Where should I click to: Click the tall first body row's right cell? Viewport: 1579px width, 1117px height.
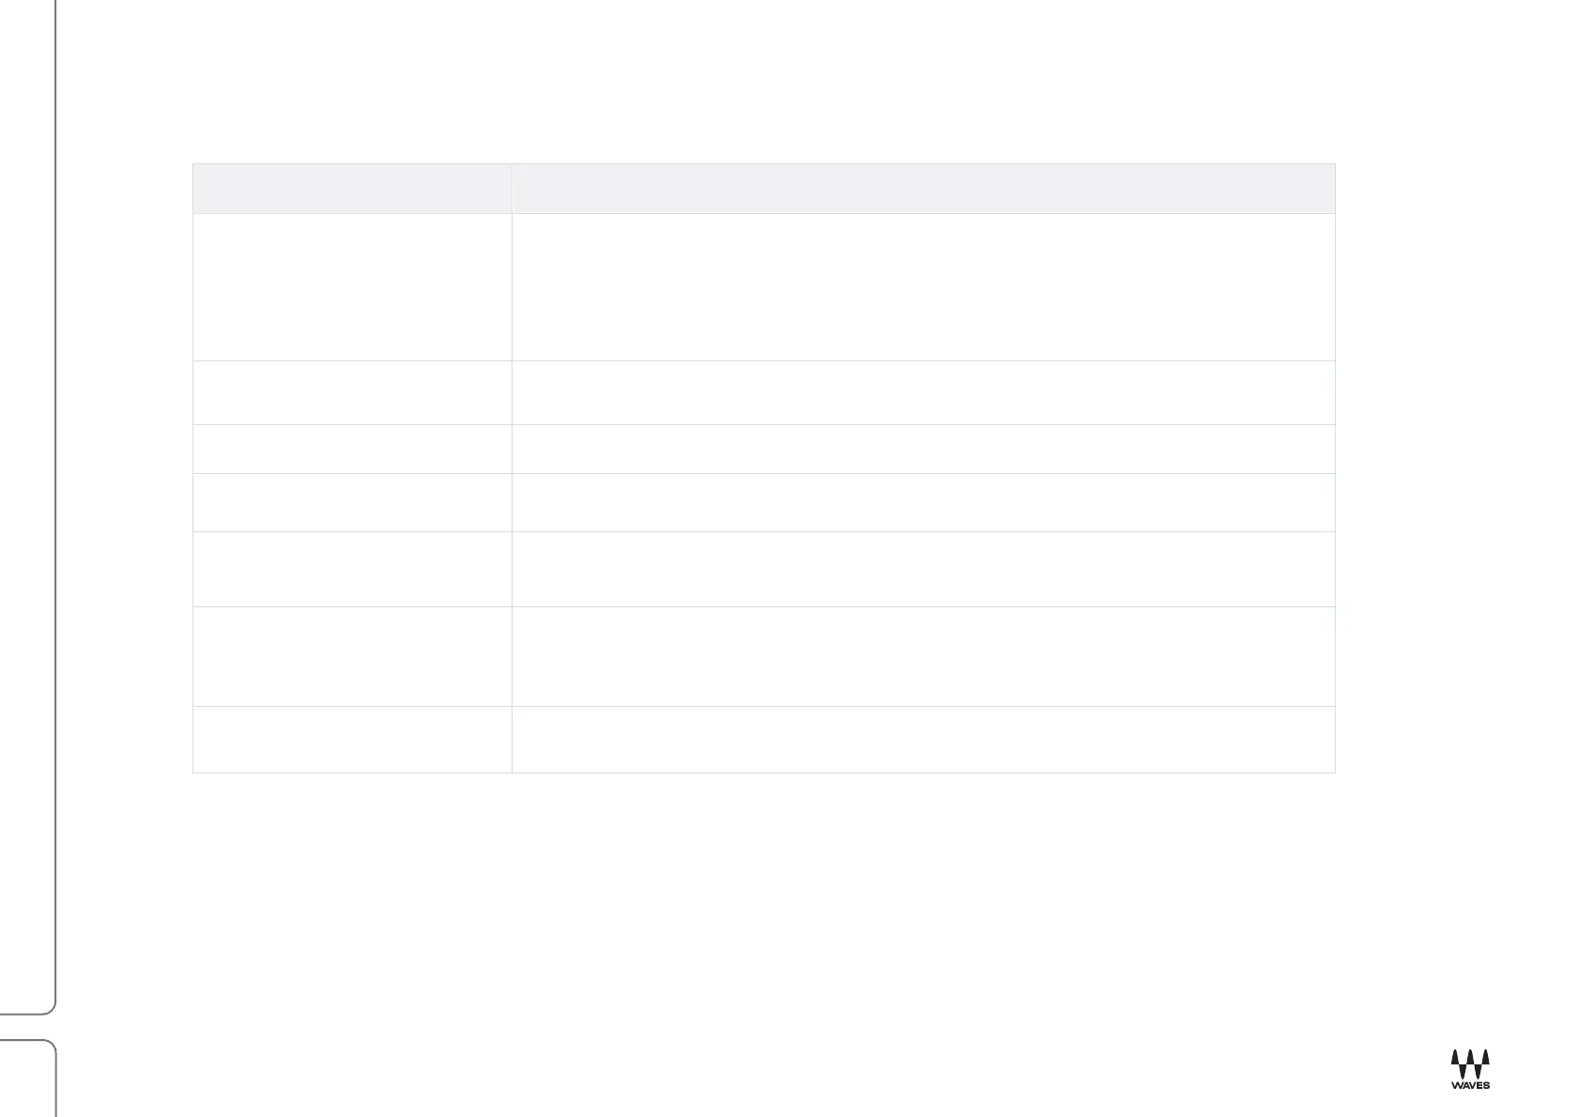pos(923,287)
